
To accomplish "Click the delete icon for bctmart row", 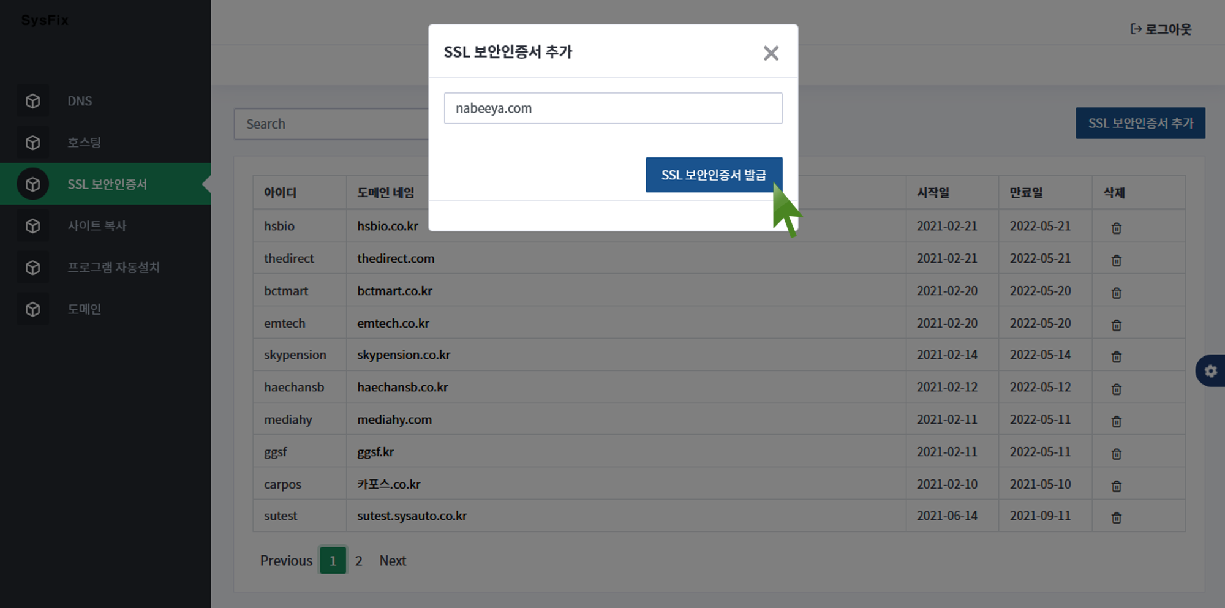I will click(x=1116, y=293).
